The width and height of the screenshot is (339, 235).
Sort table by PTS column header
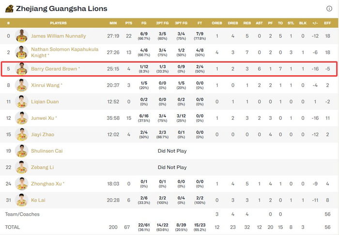[x=128, y=23]
